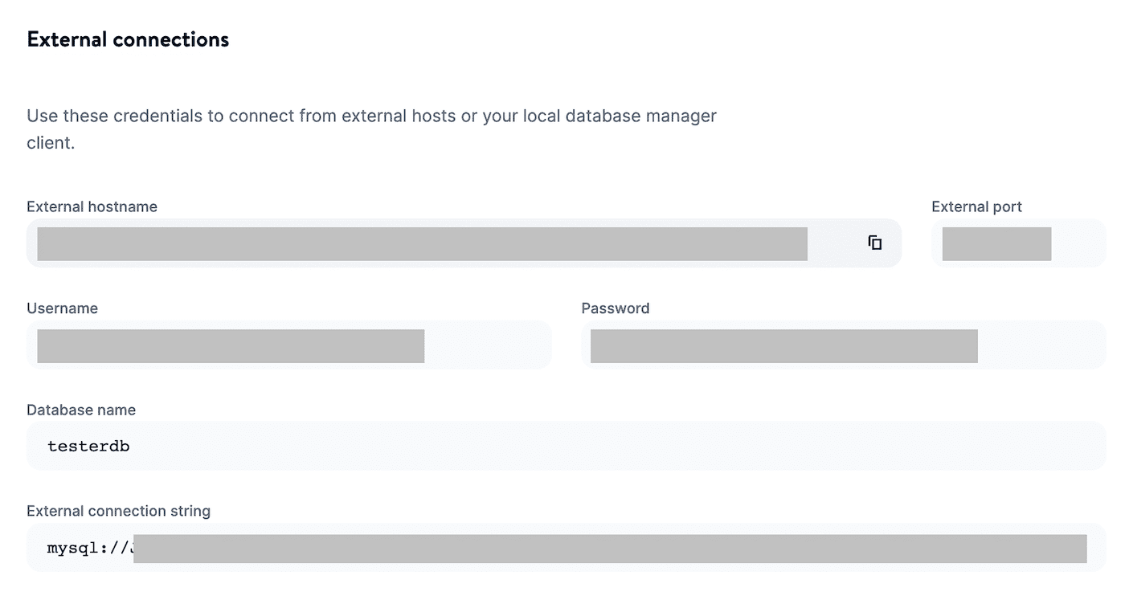Click the Password label
Screen dimensions: 1125x600
tap(615, 308)
